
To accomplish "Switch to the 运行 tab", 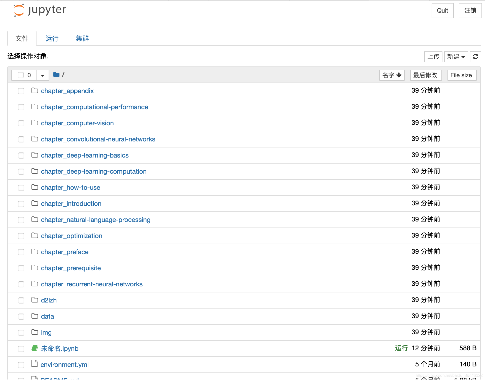I will [52, 39].
